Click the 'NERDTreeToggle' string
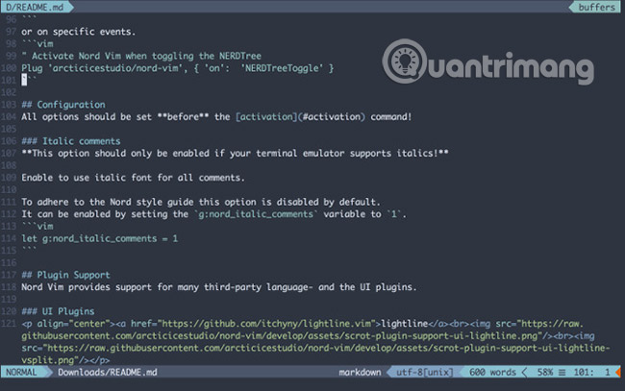 [282, 68]
